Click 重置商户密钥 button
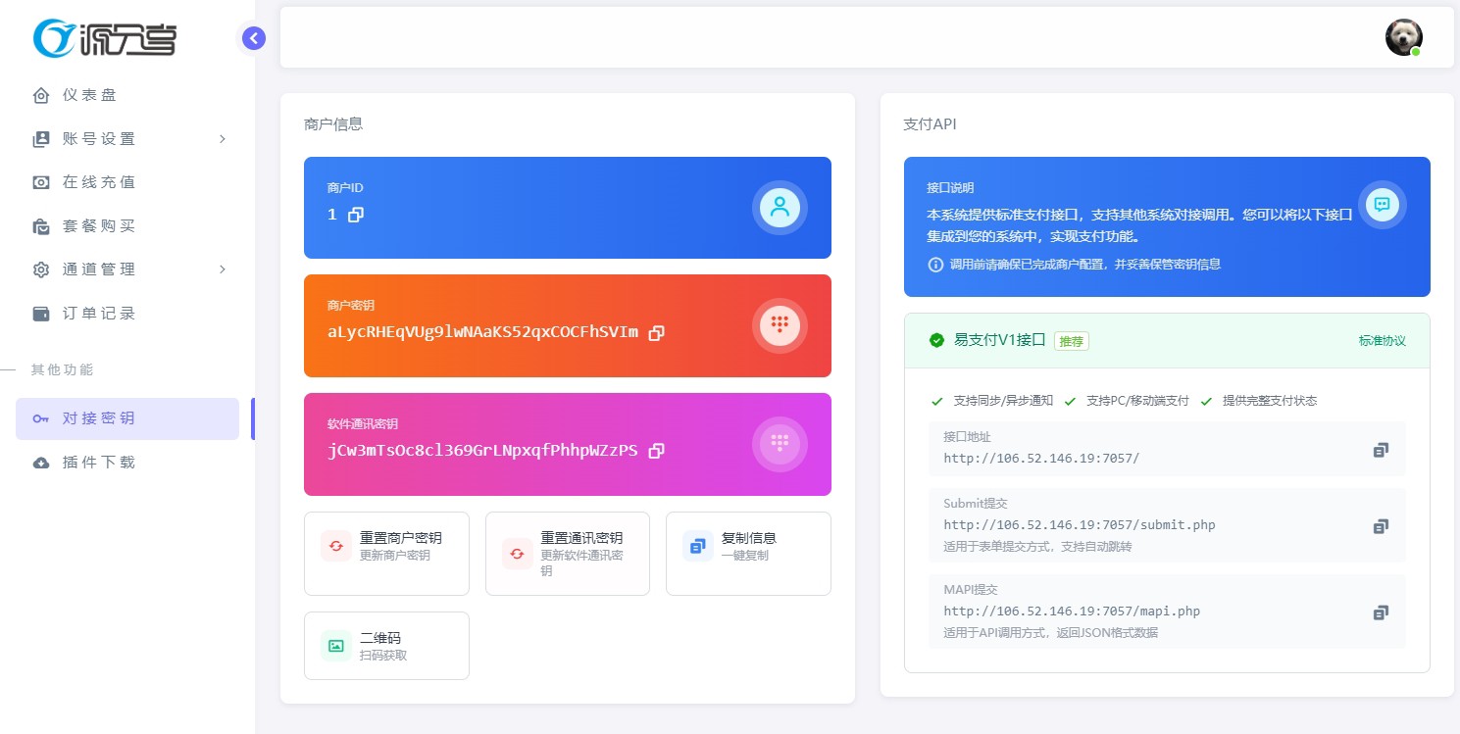 pyautogui.click(x=386, y=553)
